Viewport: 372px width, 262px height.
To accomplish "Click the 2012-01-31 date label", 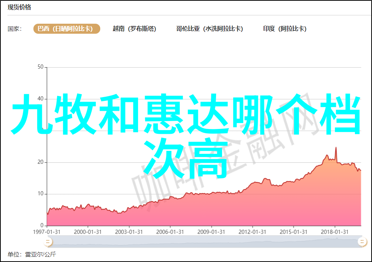I will click(x=252, y=232).
